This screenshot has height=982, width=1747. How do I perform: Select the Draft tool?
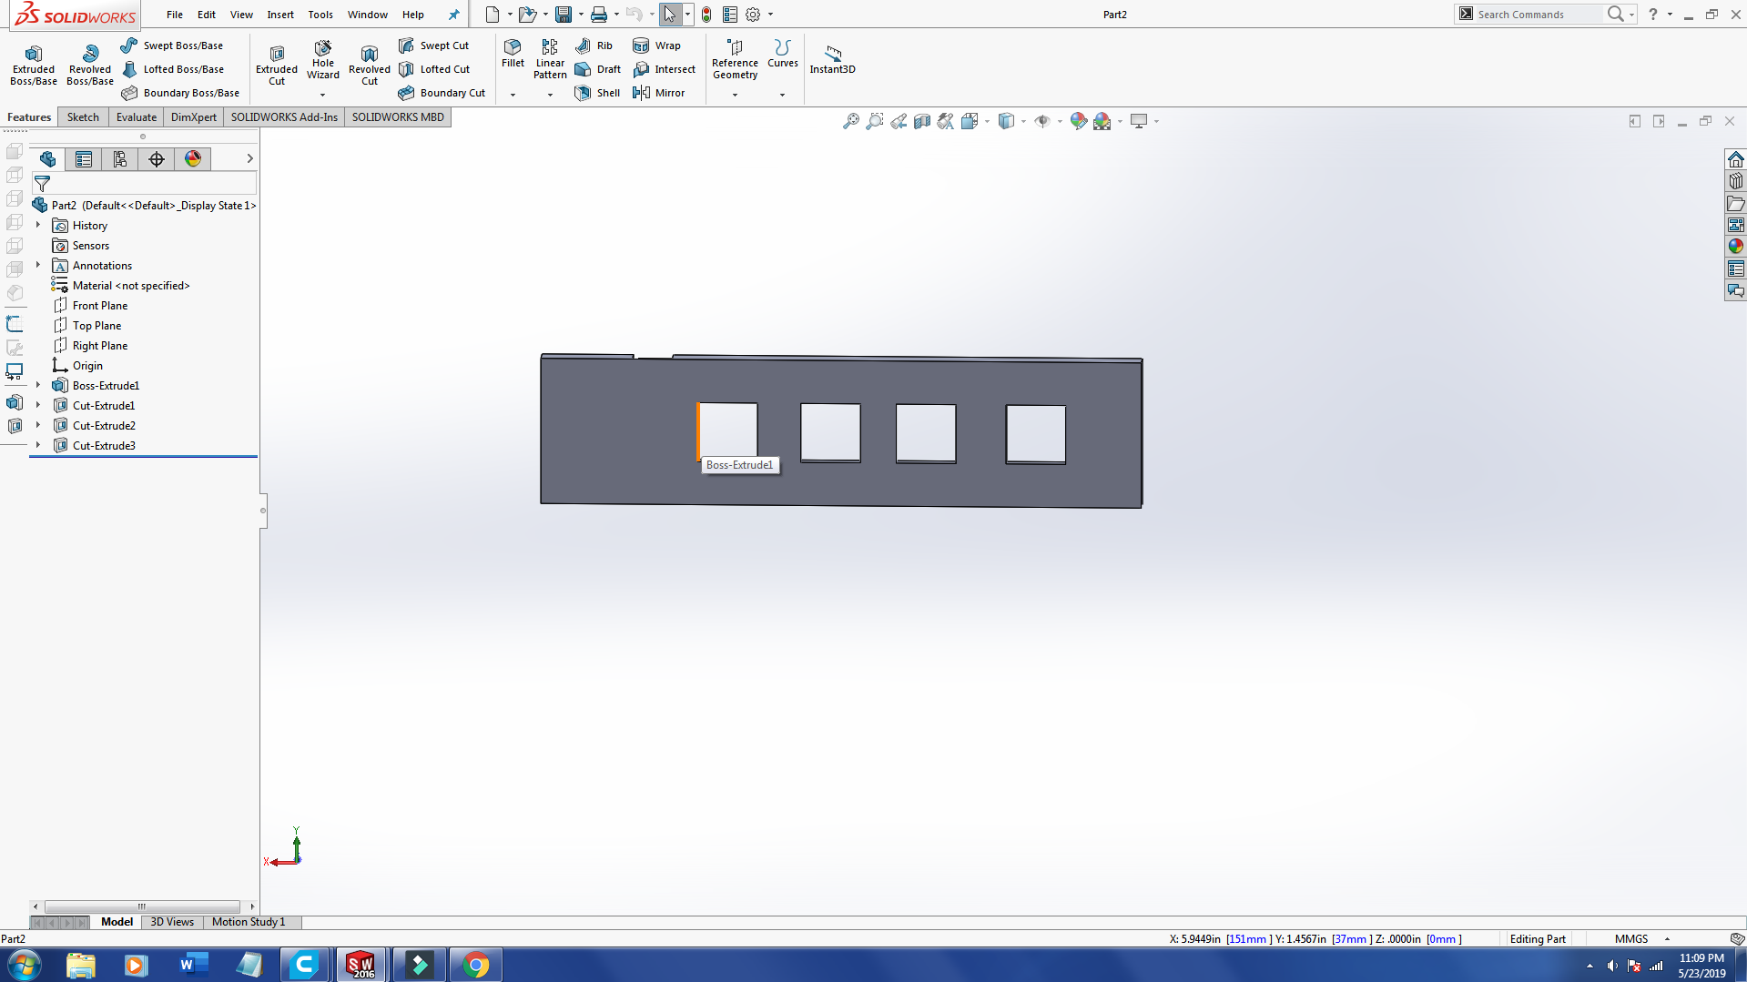[x=597, y=69]
